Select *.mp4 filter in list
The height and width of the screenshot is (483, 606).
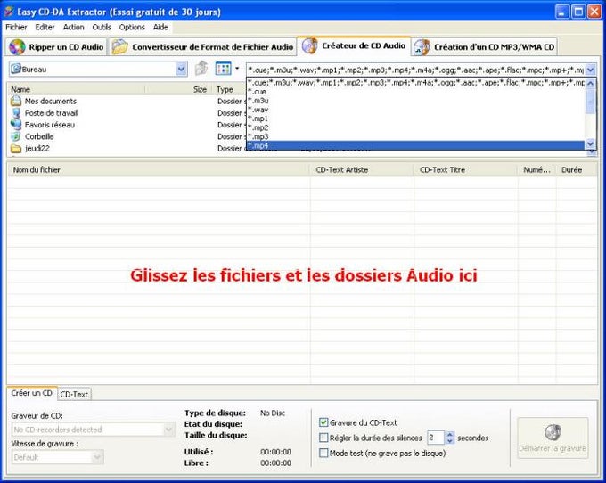tap(416, 145)
